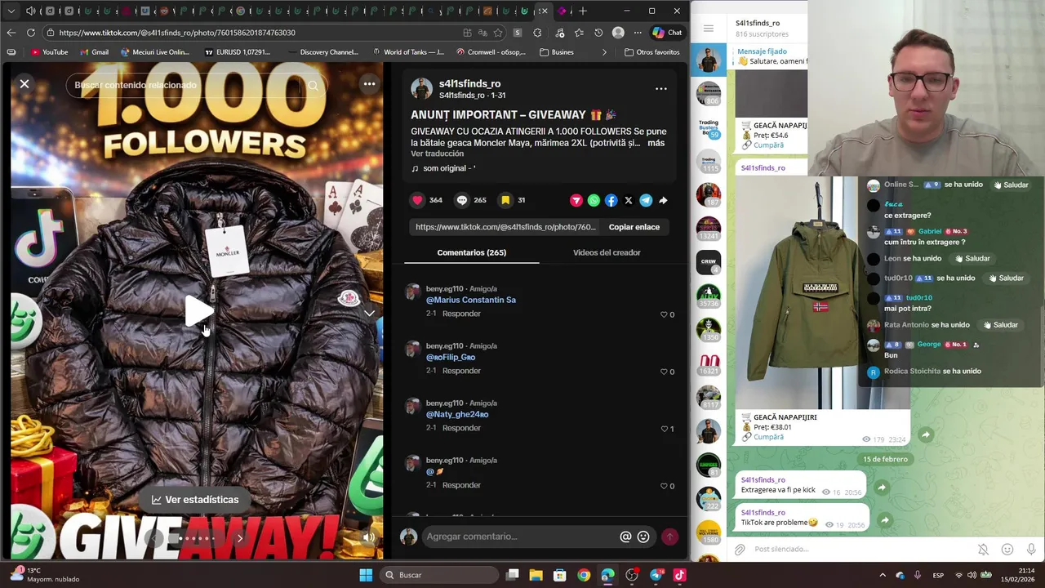Post the comment with the red arrow button
Image resolution: width=1045 pixels, height=588 pixels.
point(669,537)
